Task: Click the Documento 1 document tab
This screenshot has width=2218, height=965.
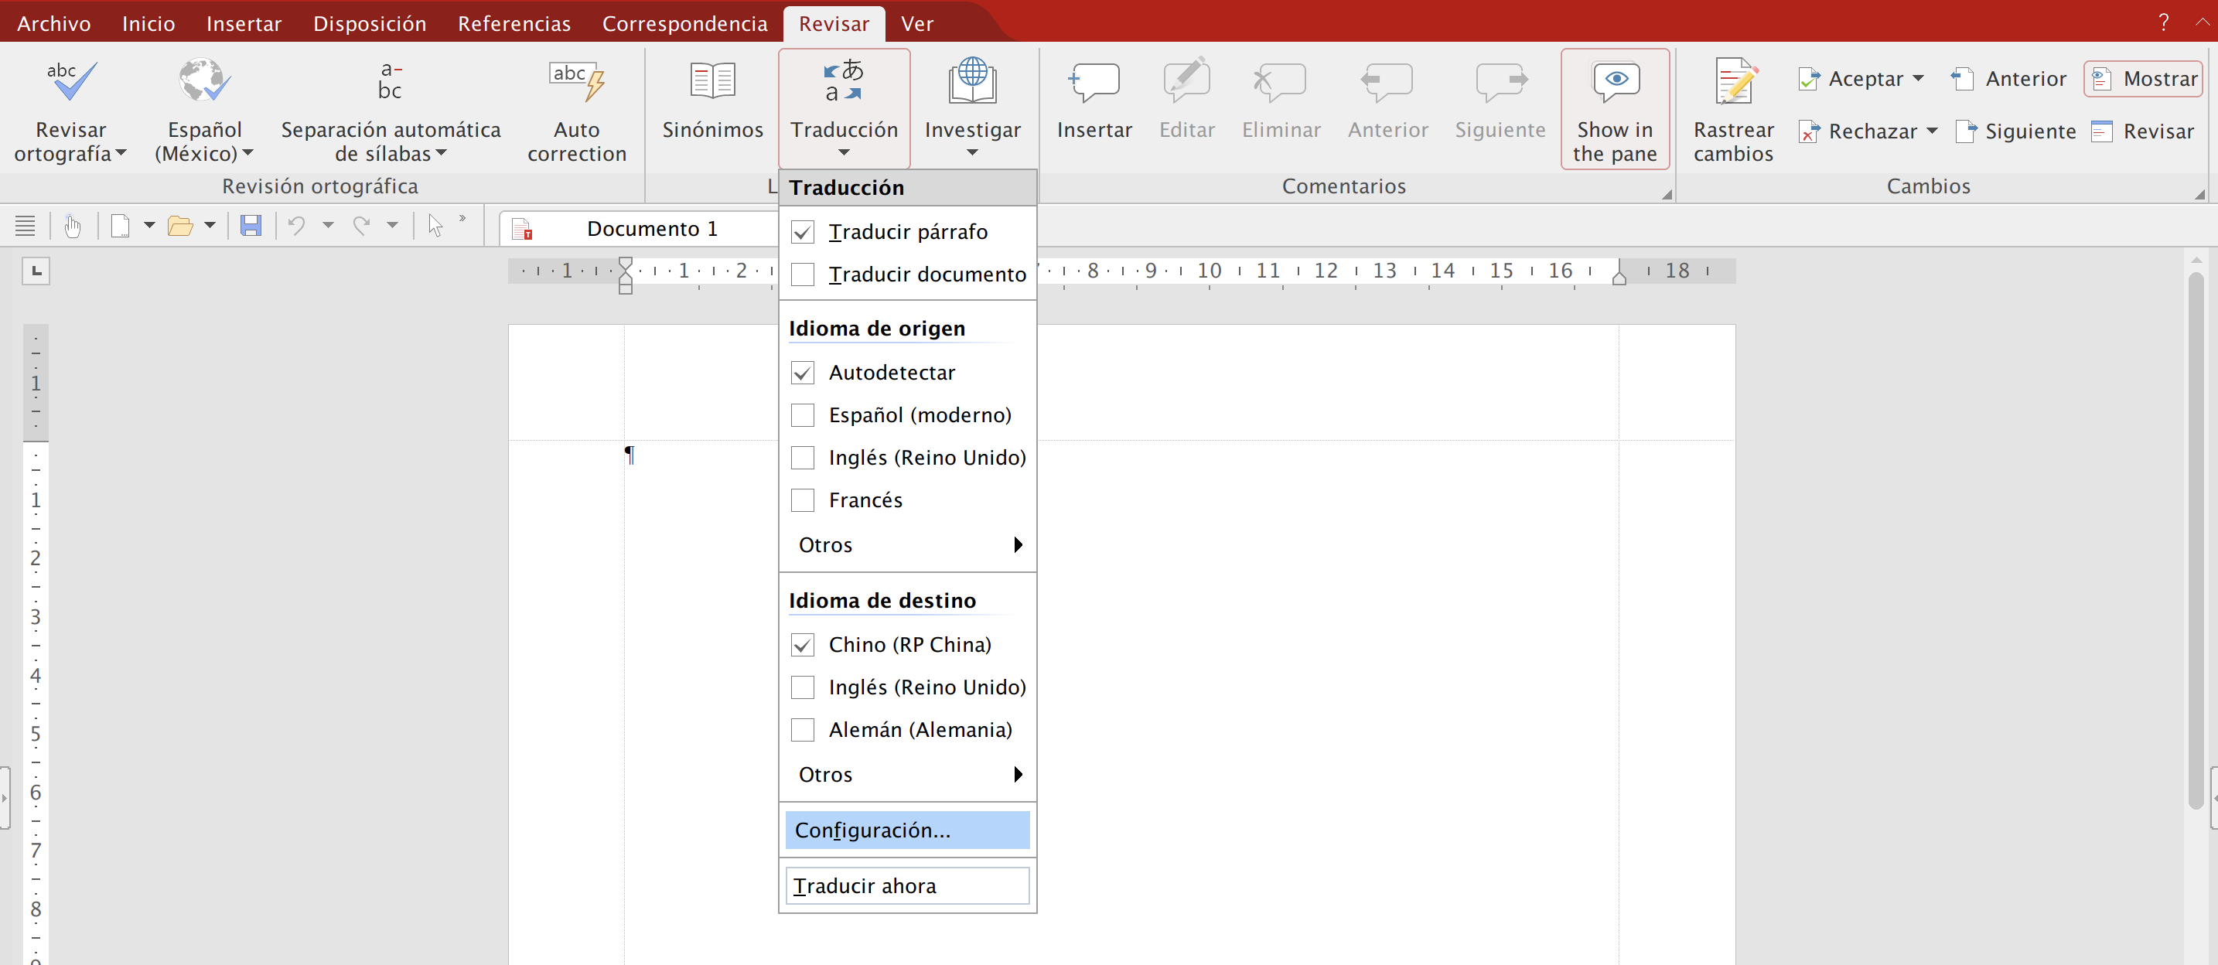Action: 651,228
